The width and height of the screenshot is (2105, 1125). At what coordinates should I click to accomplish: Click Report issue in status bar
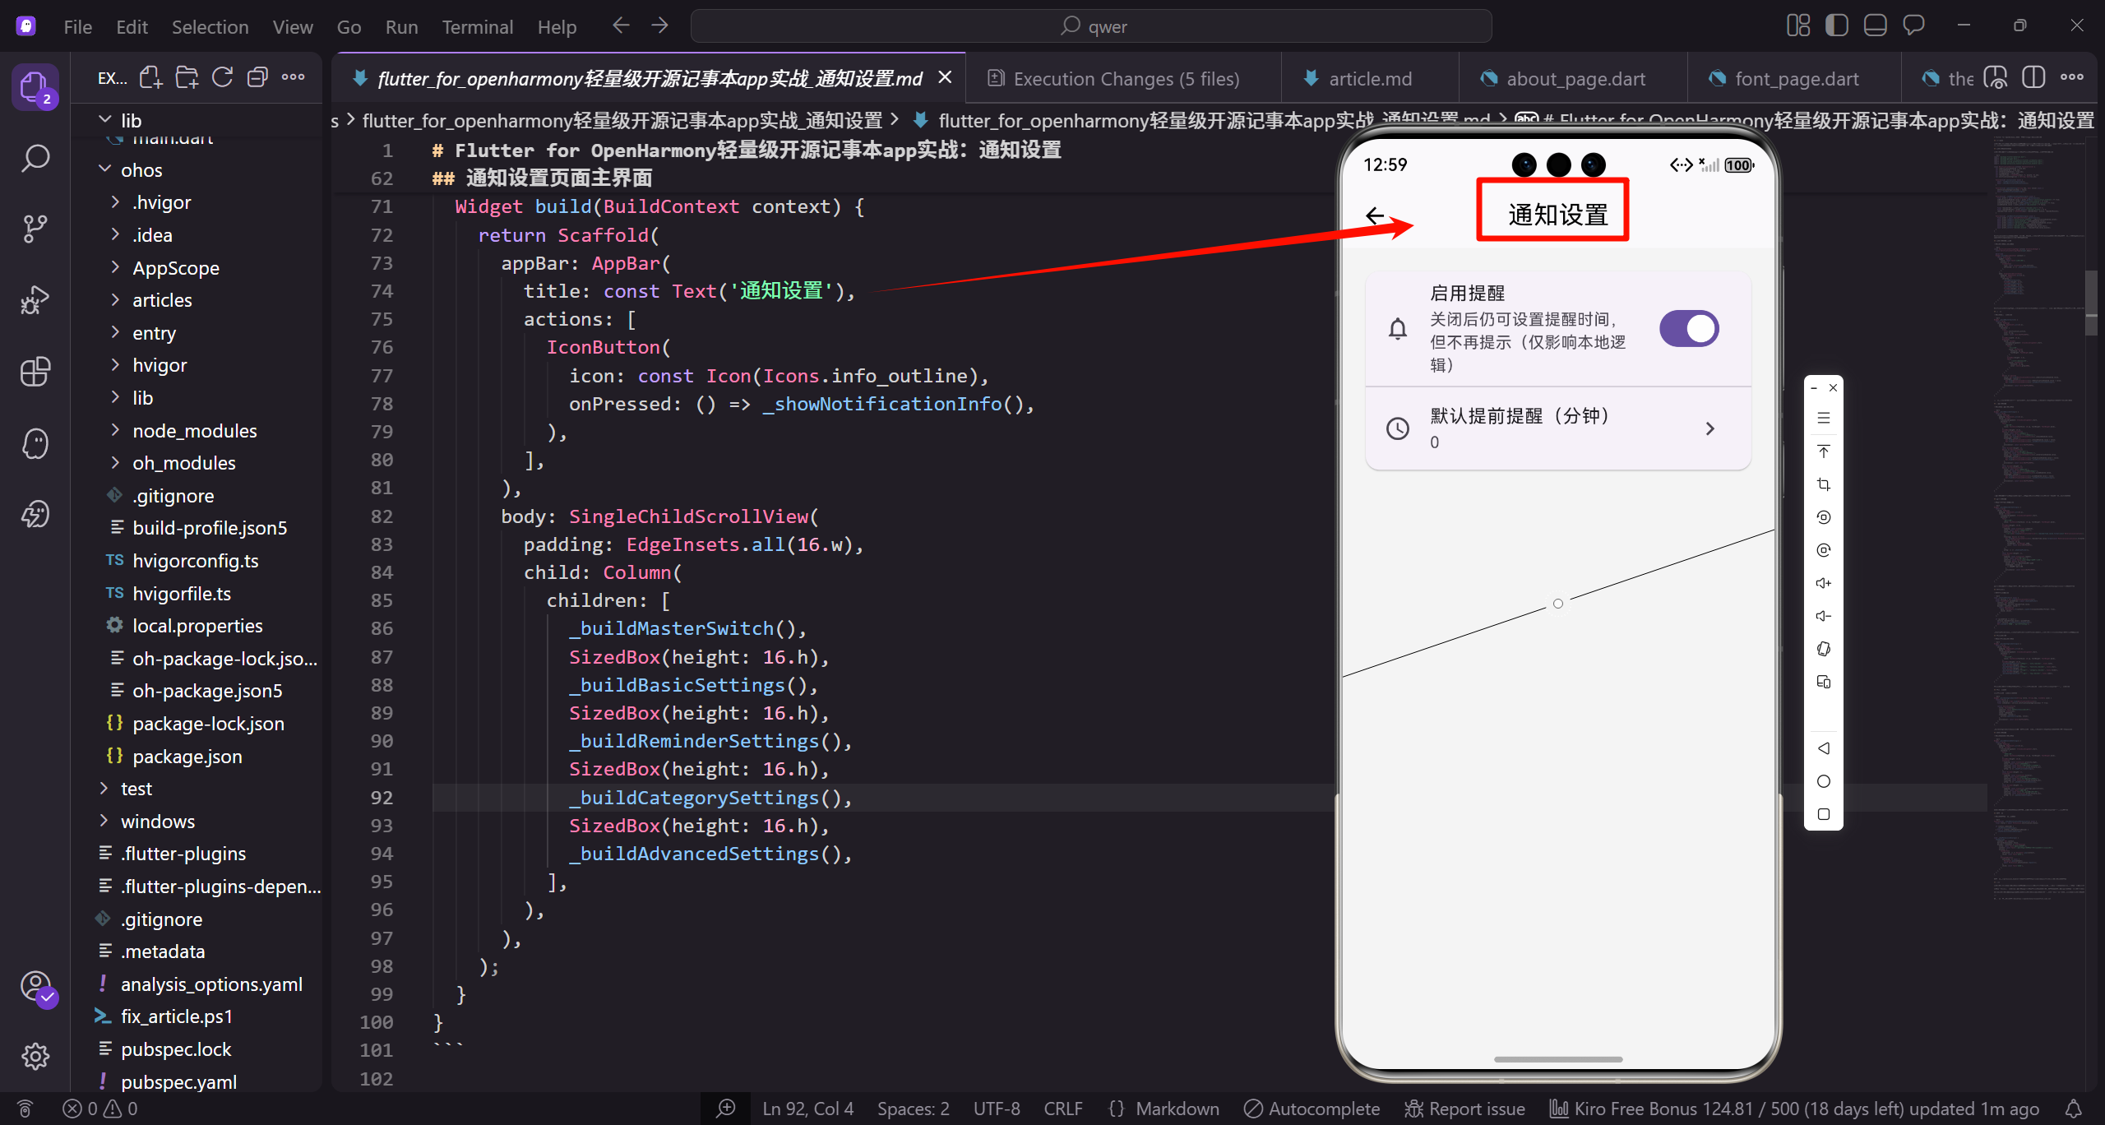[x=1465, y=1109]
